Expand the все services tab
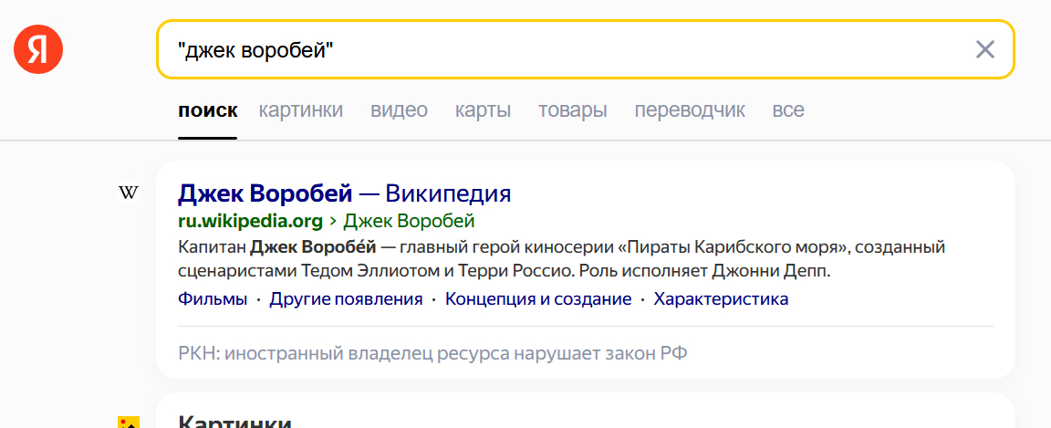The height and width of the screenshot is (428, 1051). [x=788, y=110]
